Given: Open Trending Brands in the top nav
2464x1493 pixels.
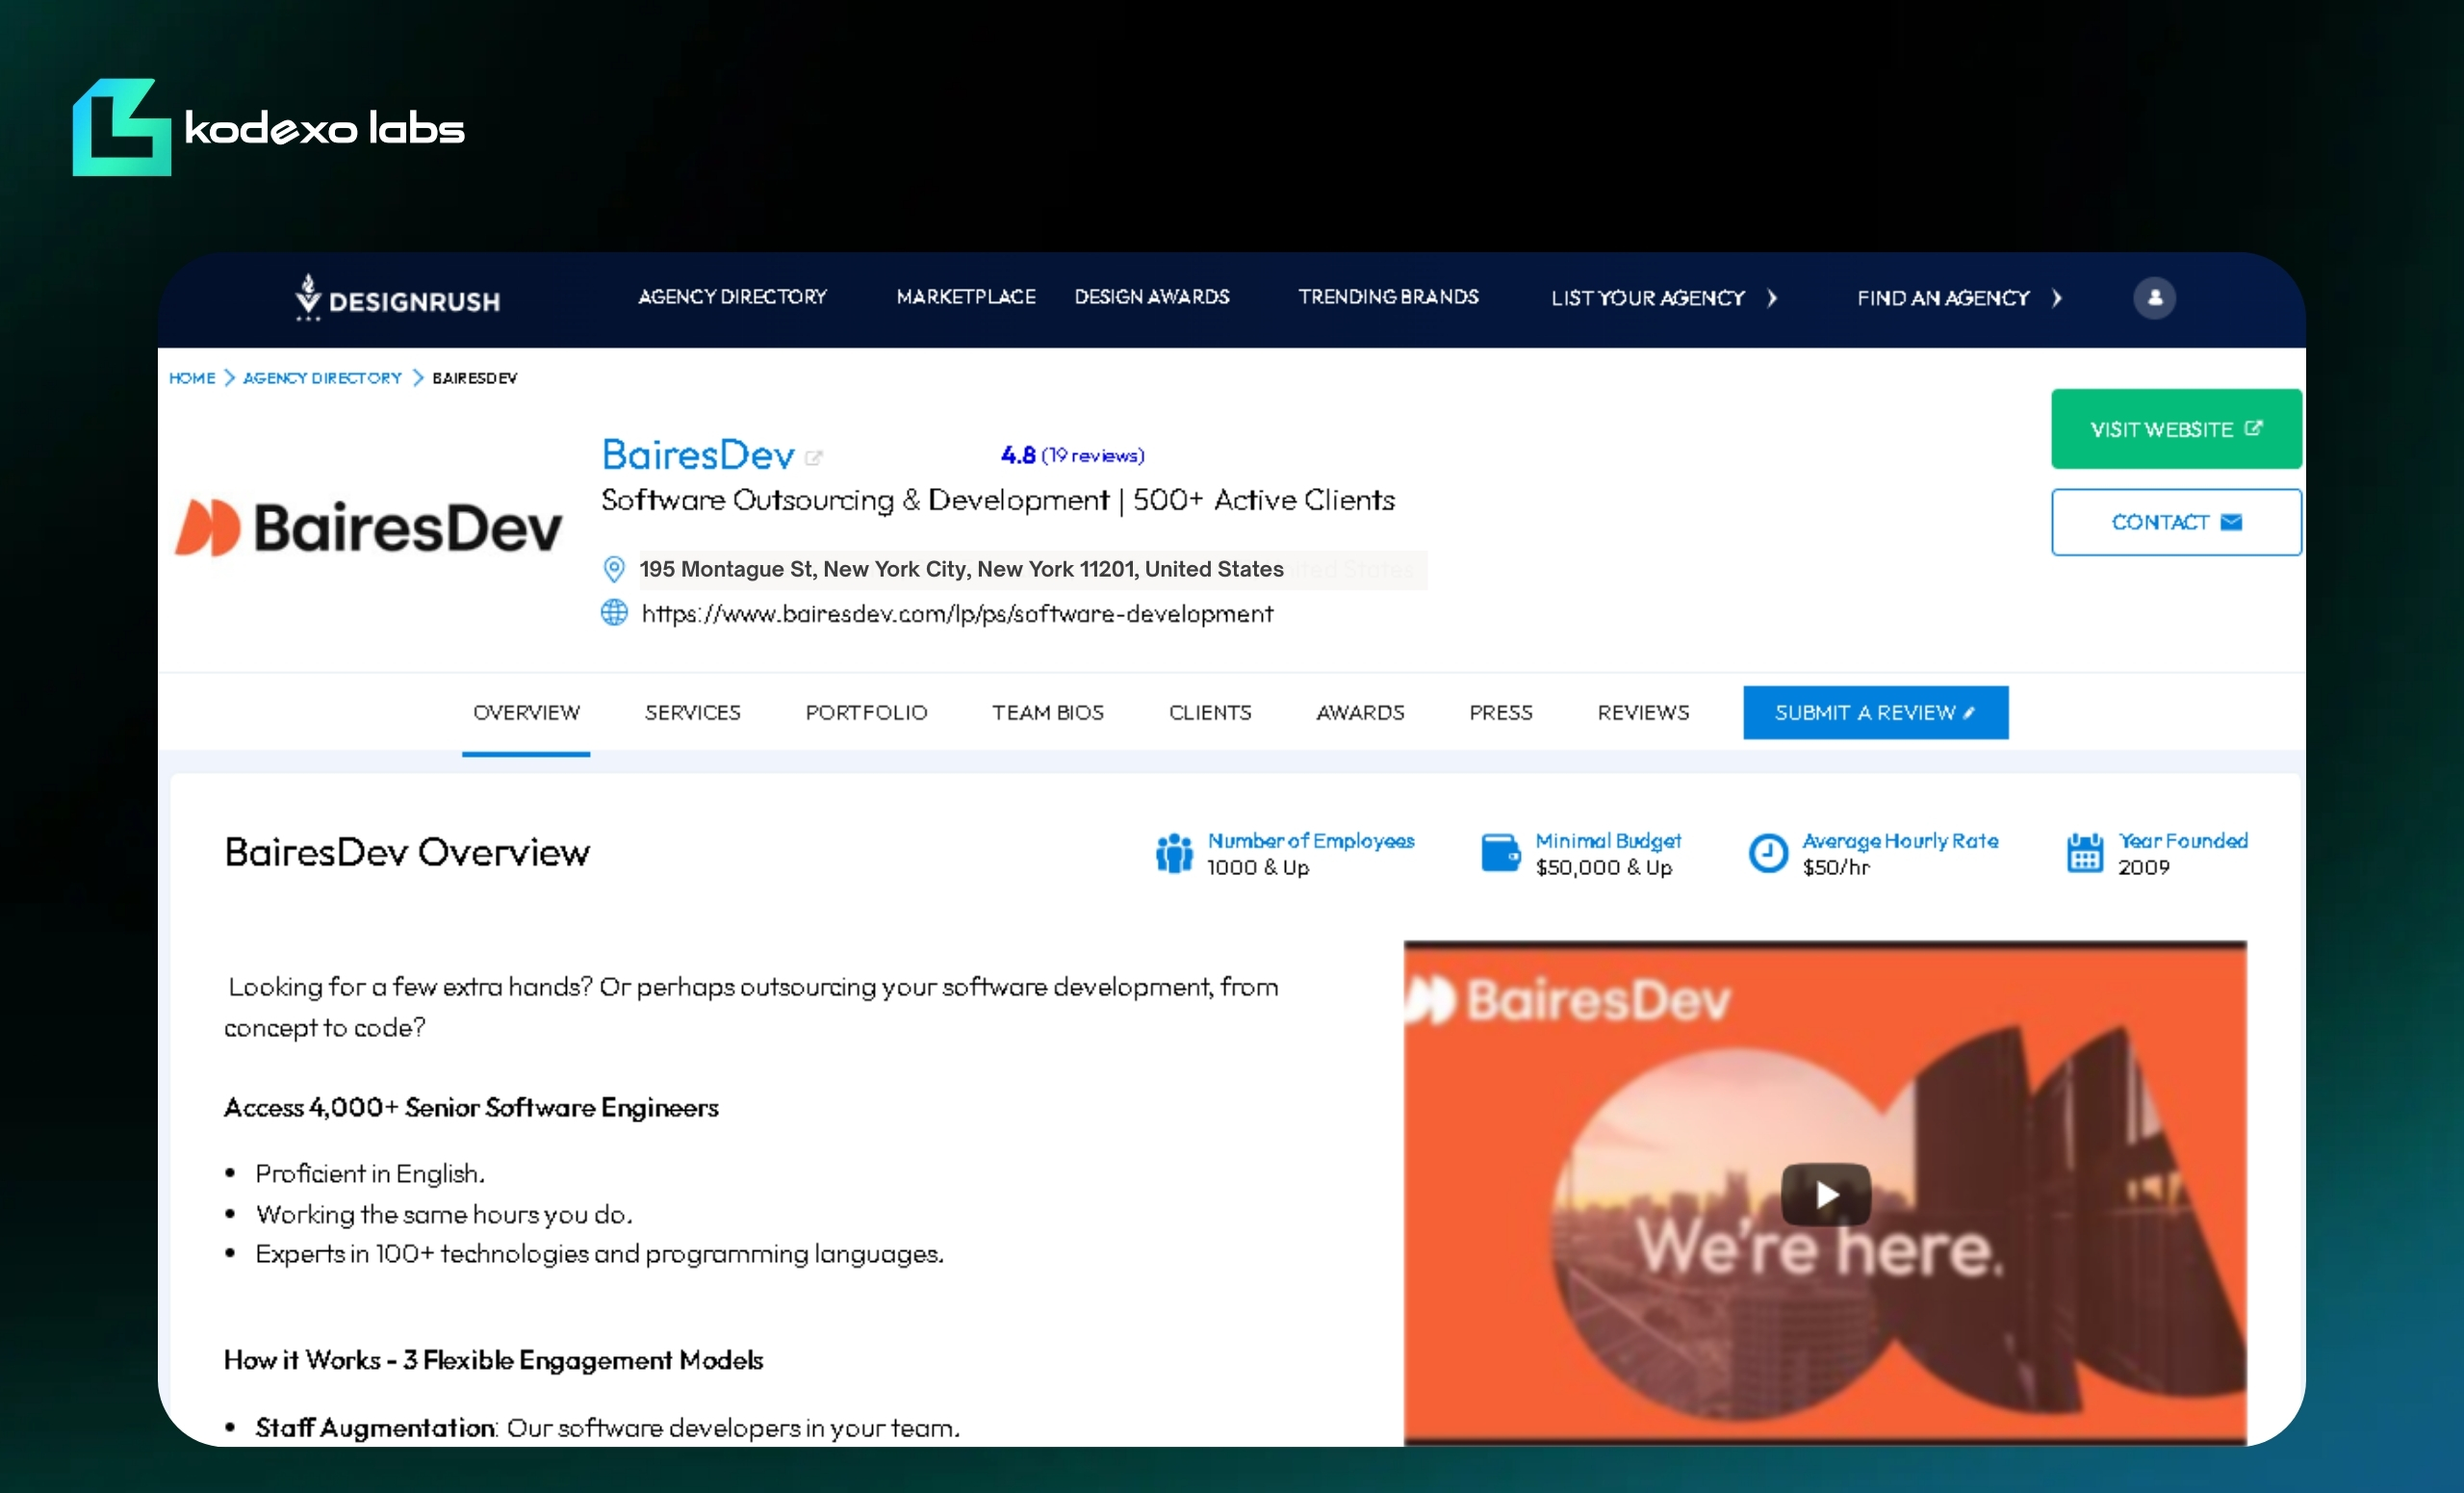Looking at the screenshot, I should point(1388,297).
